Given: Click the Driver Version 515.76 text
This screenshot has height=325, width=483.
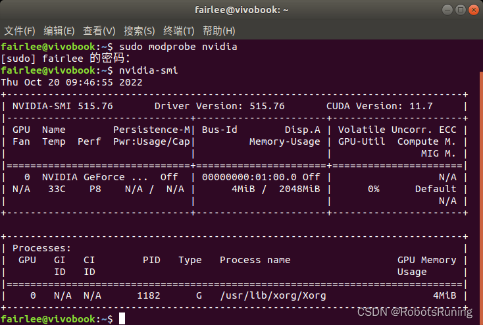Looking at the screenshot, I should (x=219, y=106).
